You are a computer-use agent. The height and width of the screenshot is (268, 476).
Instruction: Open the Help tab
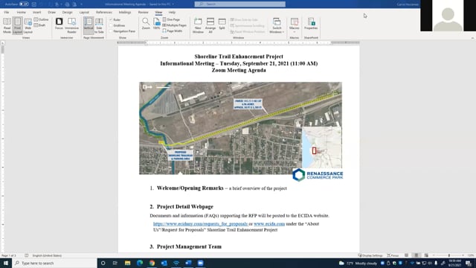click(172, 13)
